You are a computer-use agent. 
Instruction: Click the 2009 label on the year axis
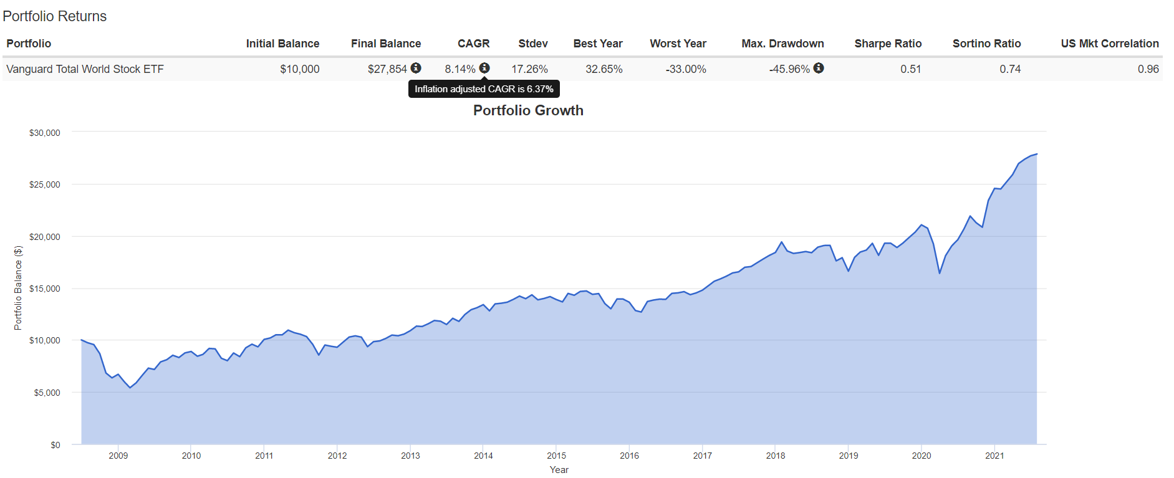point(118,456)
